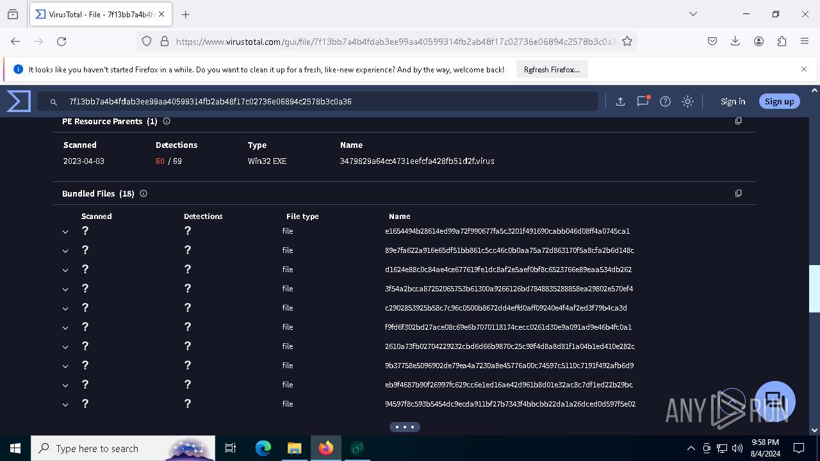Open File Explorer from taskbar

(294, 448)
